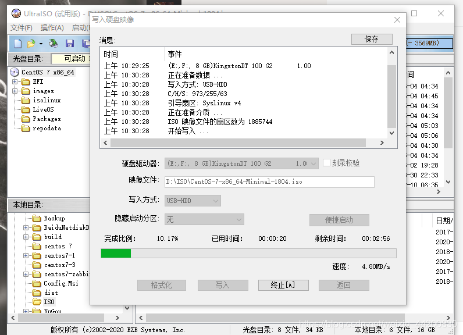Click local tree horizontal scroll right arrow
Viewport: 463px width, 335px height.
(117, 318)
